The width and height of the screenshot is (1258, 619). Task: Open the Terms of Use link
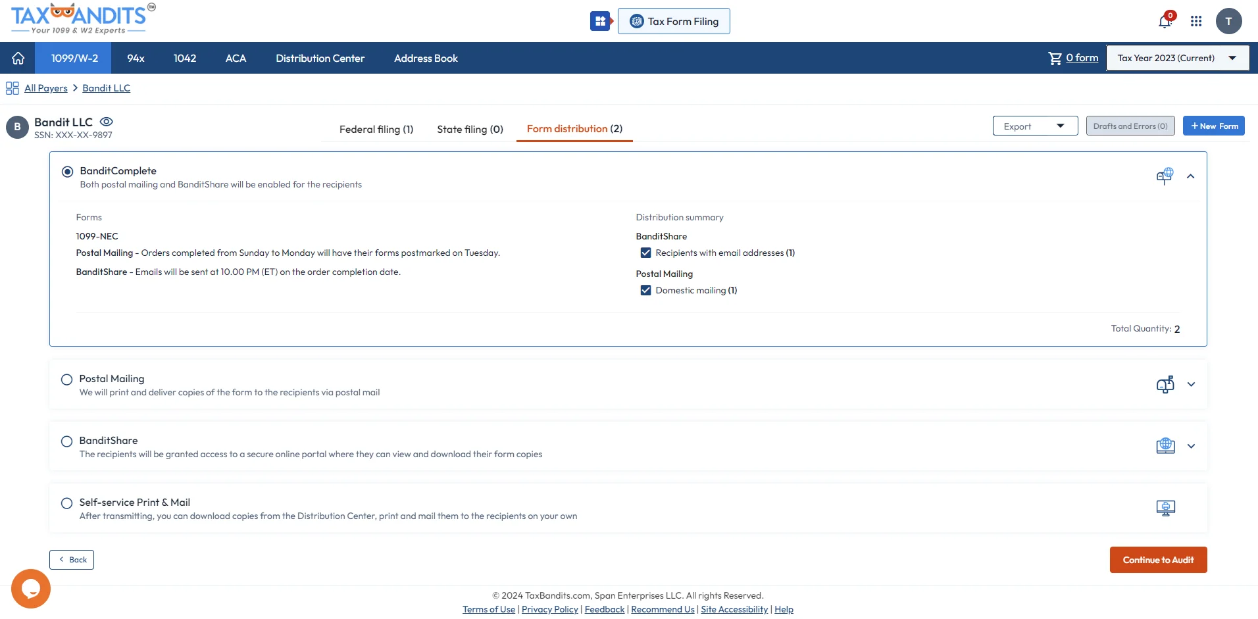tap(489, 609)
